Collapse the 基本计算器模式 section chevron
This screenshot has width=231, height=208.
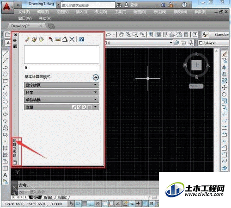[96, 77]
